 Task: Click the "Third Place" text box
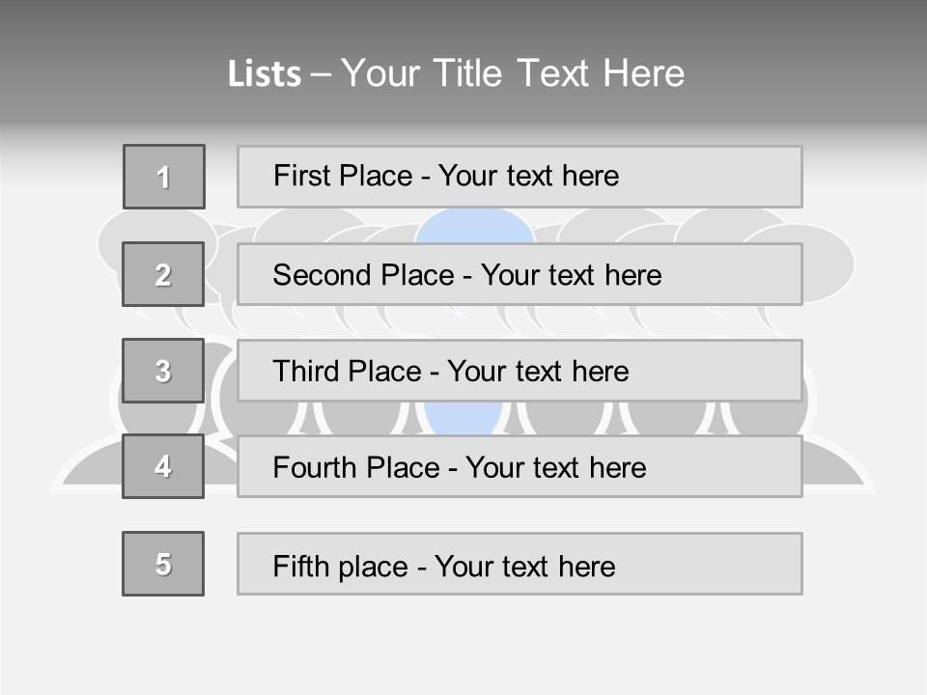(520, 371)
